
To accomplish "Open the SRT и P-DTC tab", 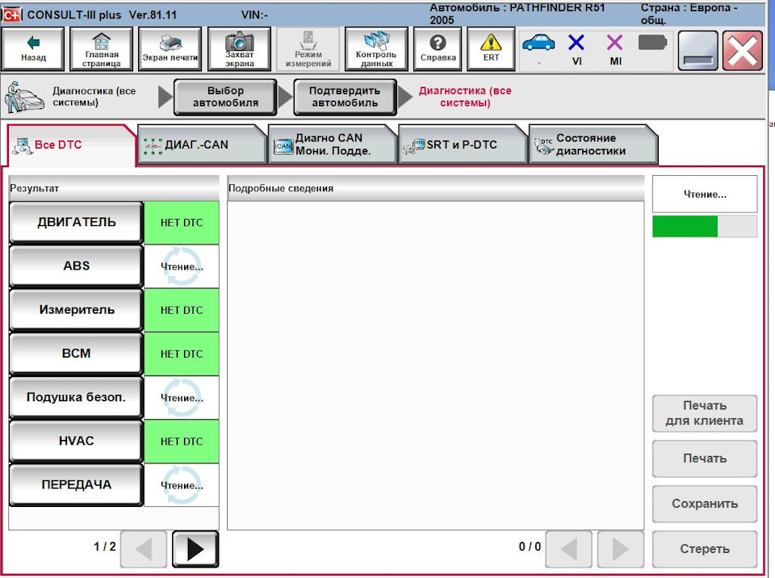I will click(x=462, y=144).
